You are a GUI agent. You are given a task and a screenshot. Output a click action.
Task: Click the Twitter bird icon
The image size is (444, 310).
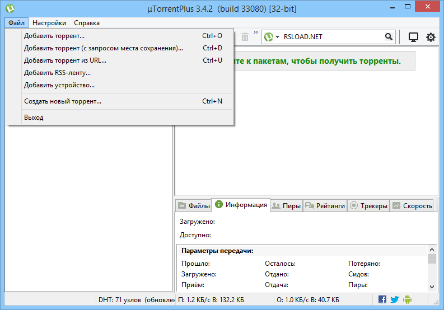pos(394,299)
